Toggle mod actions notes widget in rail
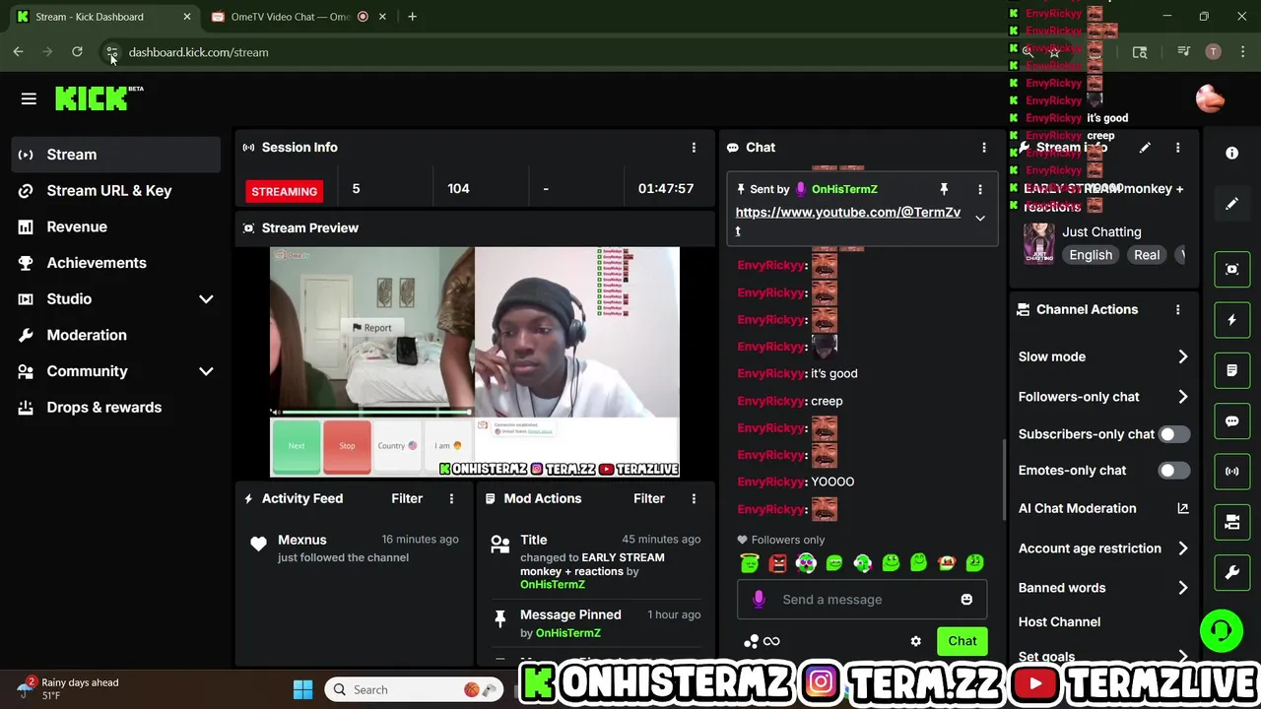 point(1231,370)
